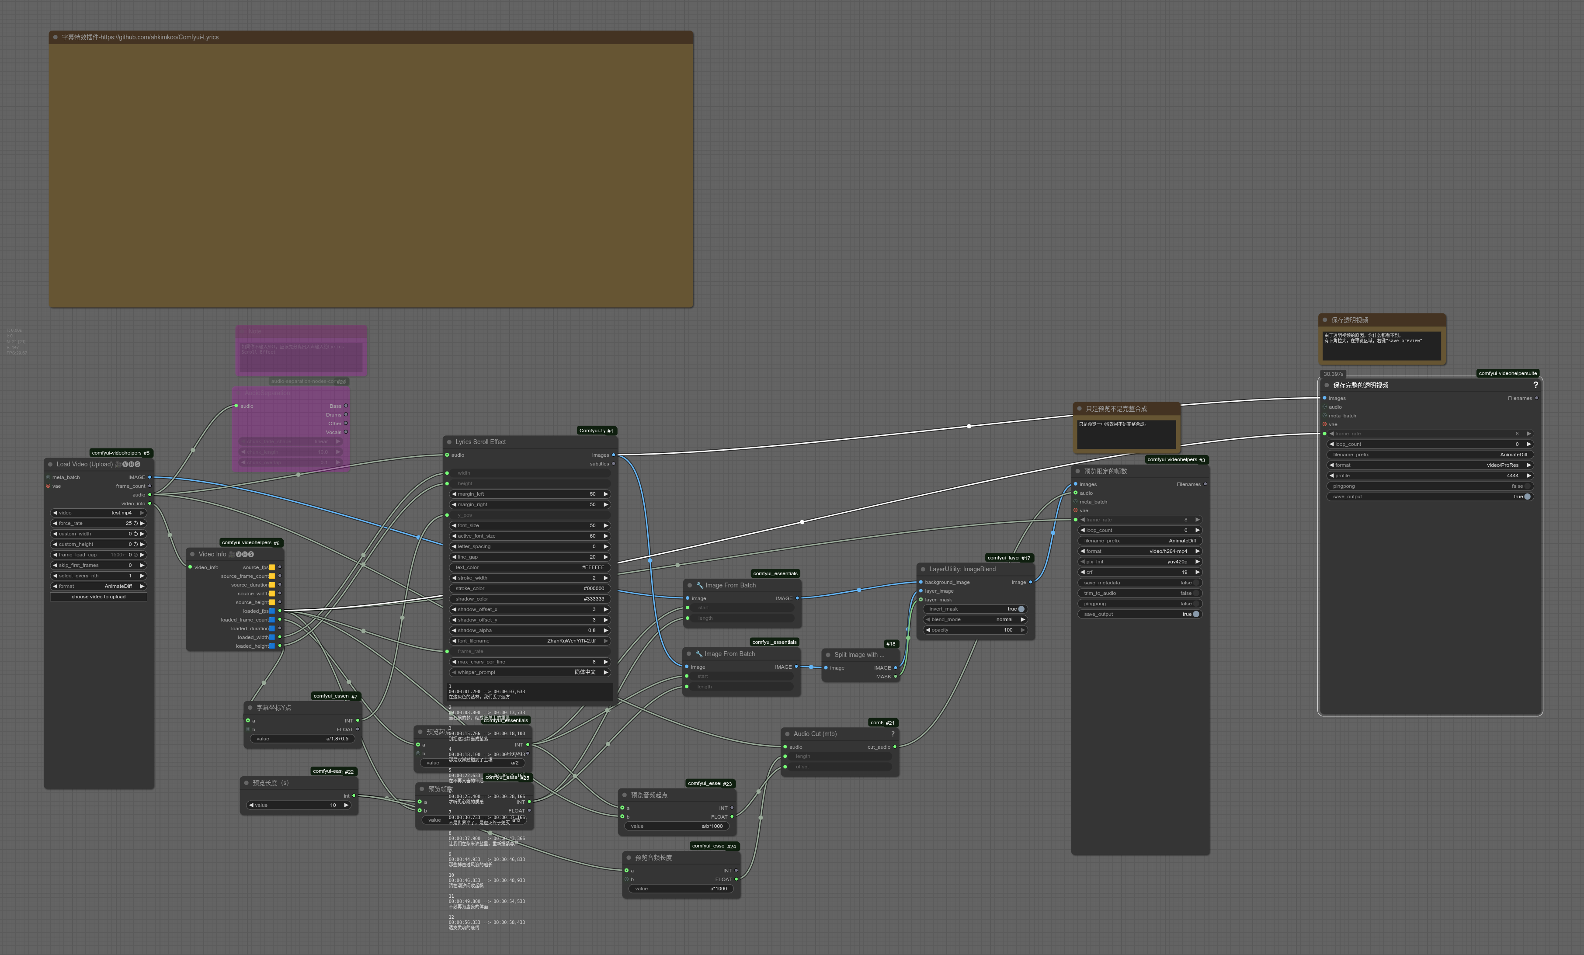Open the pix_fmt yuv420p dropdown

click(1140, 562)
